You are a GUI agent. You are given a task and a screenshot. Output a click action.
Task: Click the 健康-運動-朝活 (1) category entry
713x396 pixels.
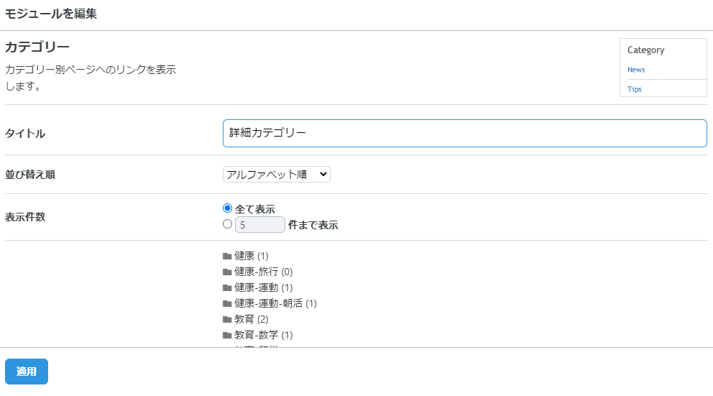(275, 304)
